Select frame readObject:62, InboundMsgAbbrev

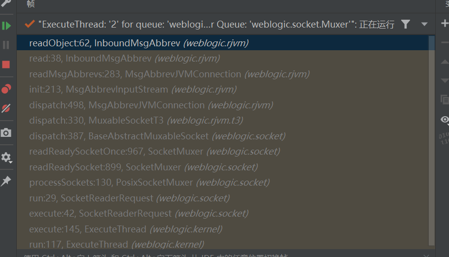(x=223, y=43)
